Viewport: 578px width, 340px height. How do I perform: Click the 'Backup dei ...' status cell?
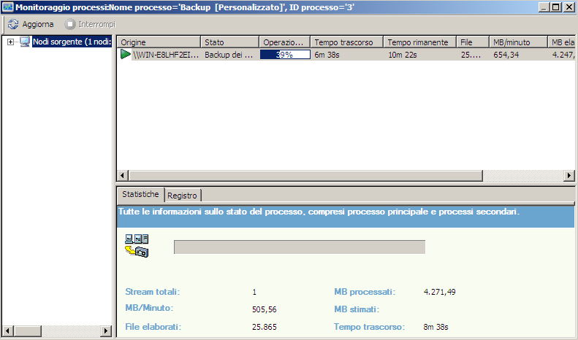[229, 55]
